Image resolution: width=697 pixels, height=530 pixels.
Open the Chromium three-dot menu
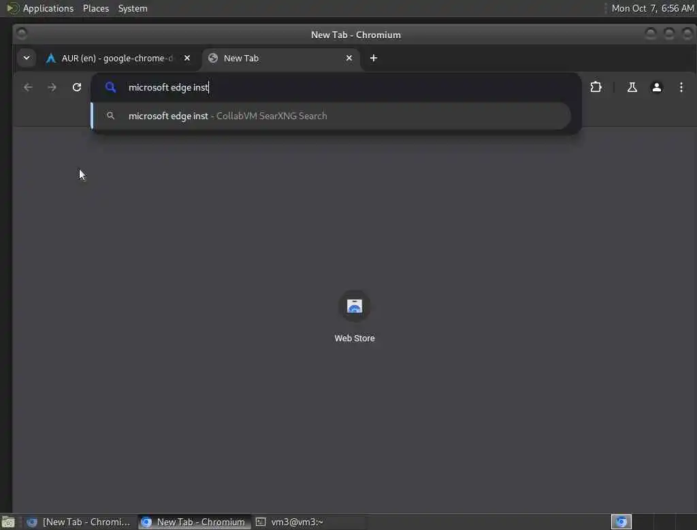point(681,87)
